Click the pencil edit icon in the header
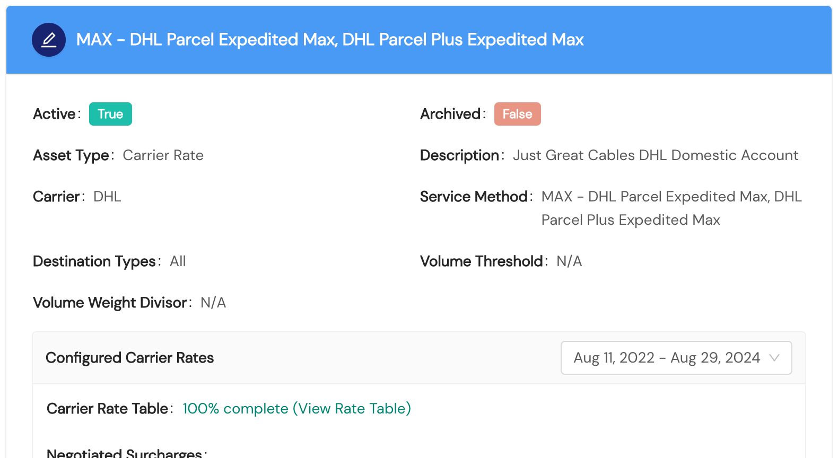The width and height of the screenshot is (838, 458). pos(48,40)
